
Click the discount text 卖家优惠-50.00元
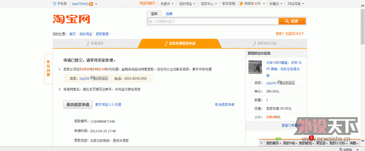(x=279, y=108)
